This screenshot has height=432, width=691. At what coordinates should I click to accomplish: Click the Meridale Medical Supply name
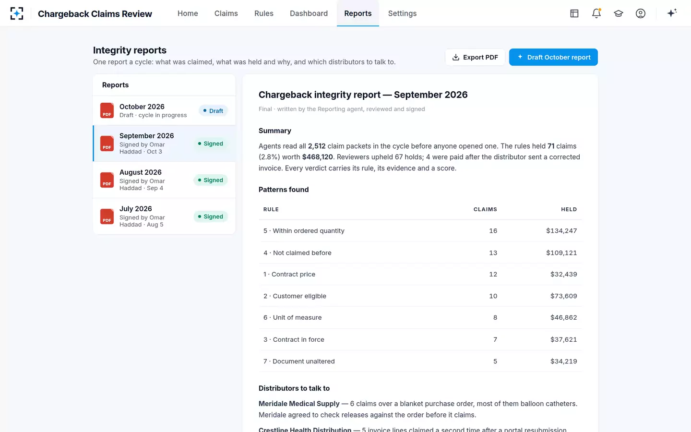pyautogui.click(x=299, y=404)
